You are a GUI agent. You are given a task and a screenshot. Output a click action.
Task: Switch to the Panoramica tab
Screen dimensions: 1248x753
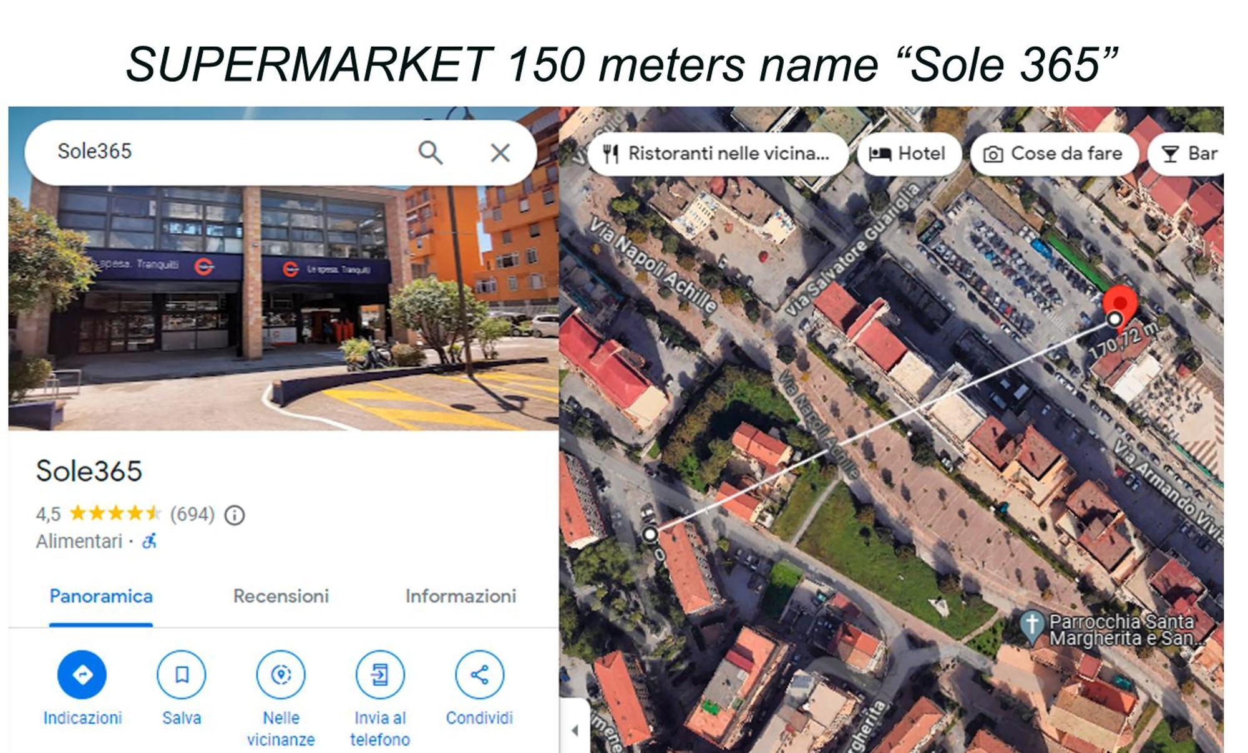tap(101, 596)
